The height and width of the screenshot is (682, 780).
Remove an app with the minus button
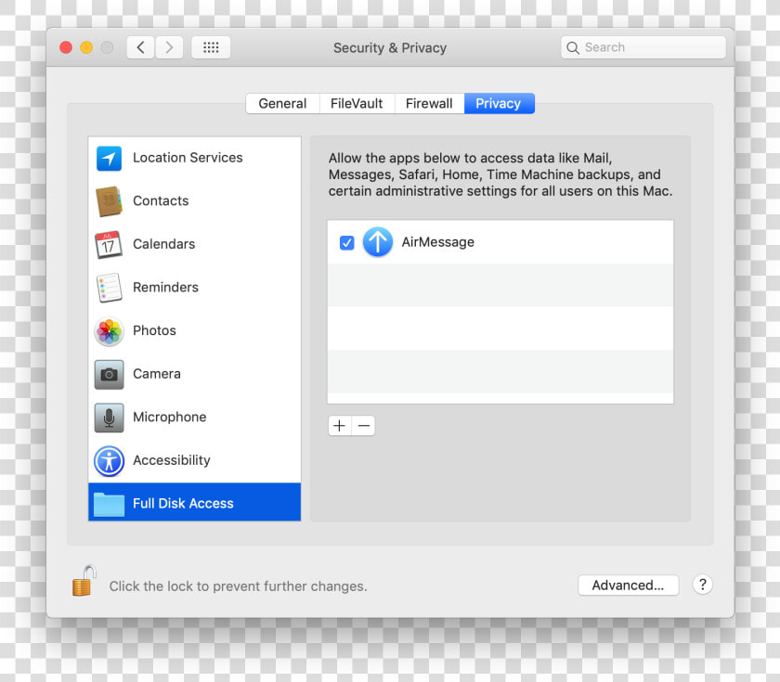[x=364, y=426]
